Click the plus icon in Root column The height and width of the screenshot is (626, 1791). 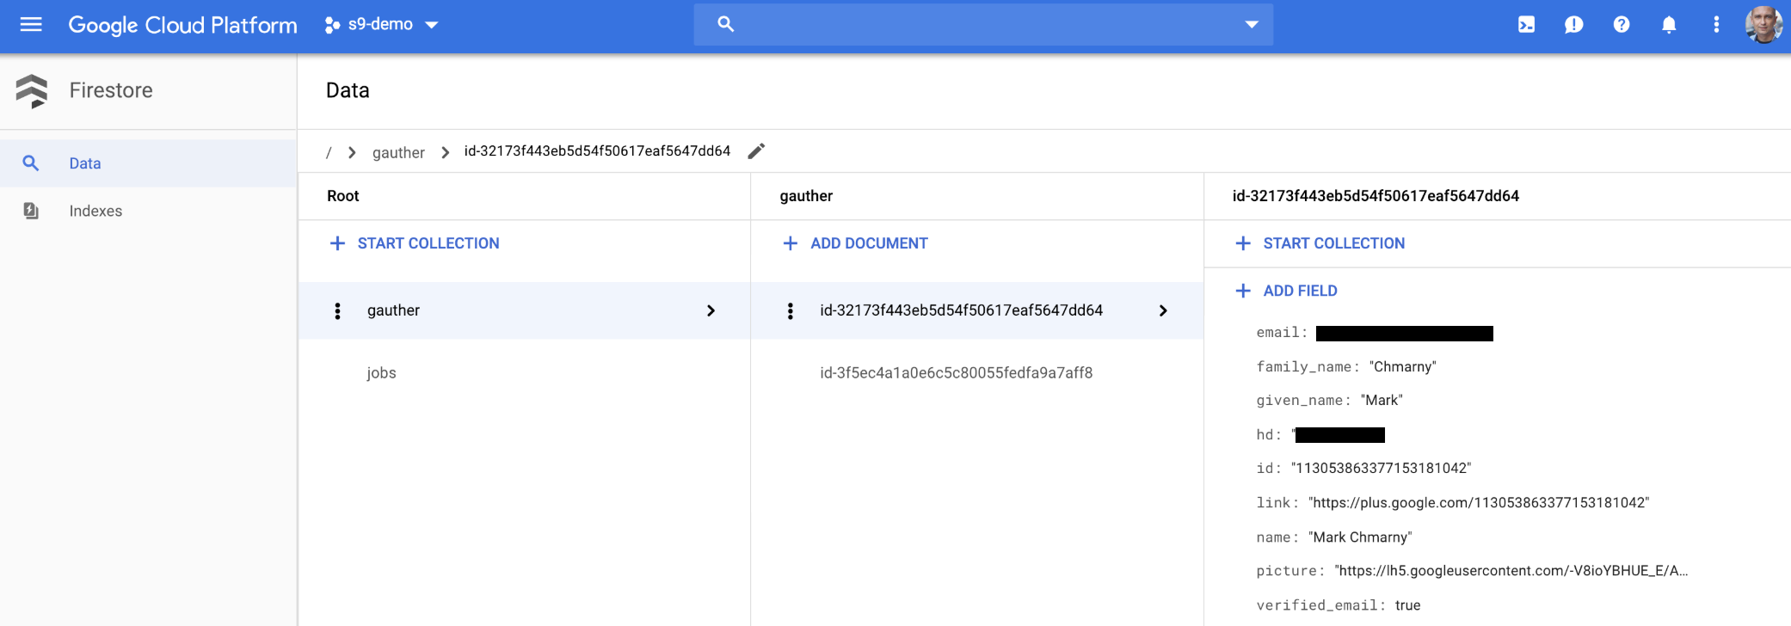[337, 243]
